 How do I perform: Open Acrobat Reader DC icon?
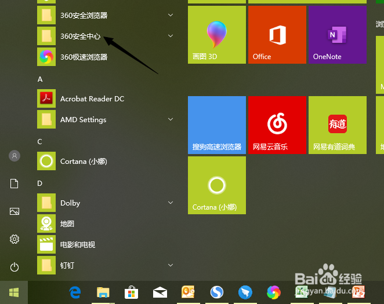click(46, 98)
